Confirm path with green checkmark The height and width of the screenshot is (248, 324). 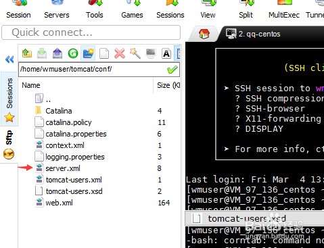172,70
